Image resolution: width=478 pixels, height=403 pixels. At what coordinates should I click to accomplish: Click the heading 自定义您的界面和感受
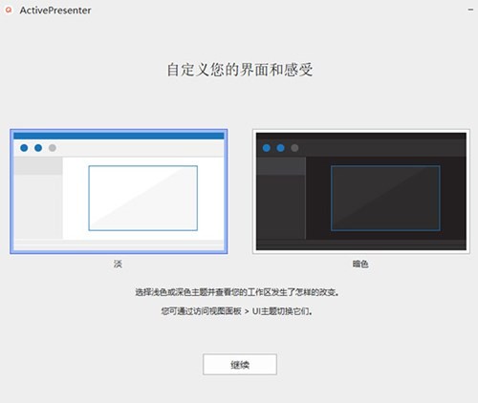pos(240,70)
